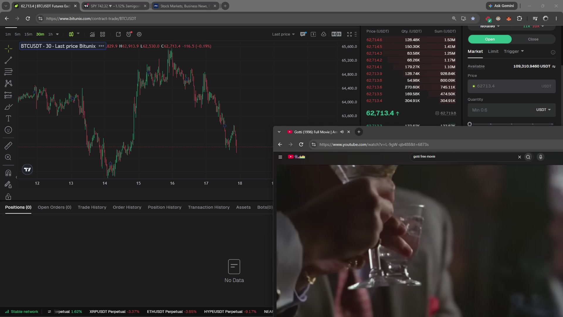The width and height of the screenshot is (563, 317).
Task: Open the Fibonacci retracement tool
Action: pyautogui.click(x=8, y=72)
